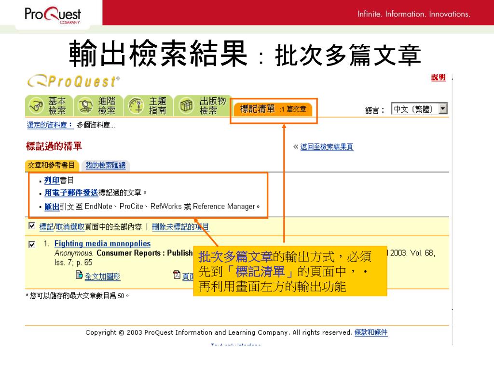Click the 匯出 export citations link
The height and width of the screenshot is (370, 494).
[x=52, y=207]
